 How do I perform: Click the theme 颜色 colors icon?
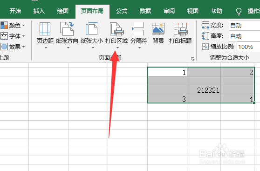pos(4,25)
